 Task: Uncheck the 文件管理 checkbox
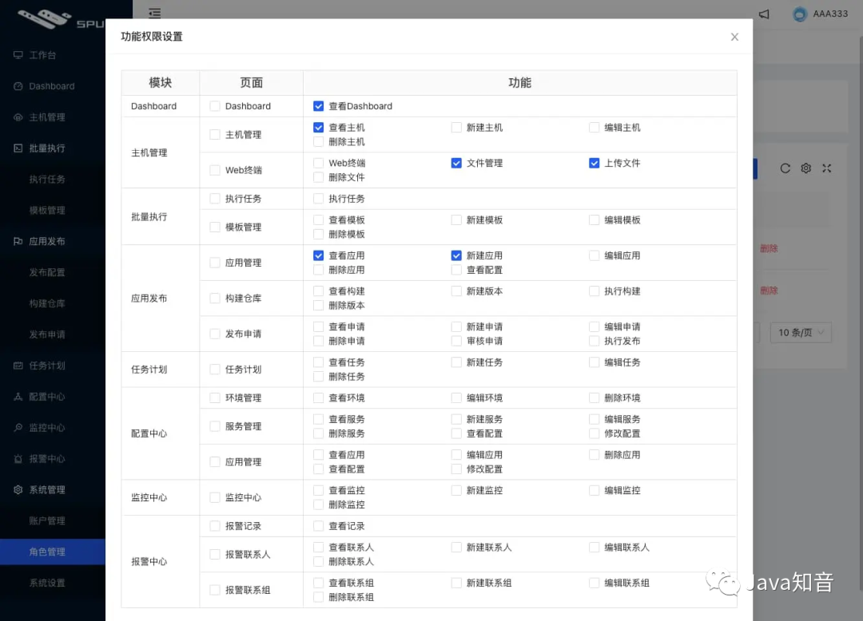tap(456, 163)
